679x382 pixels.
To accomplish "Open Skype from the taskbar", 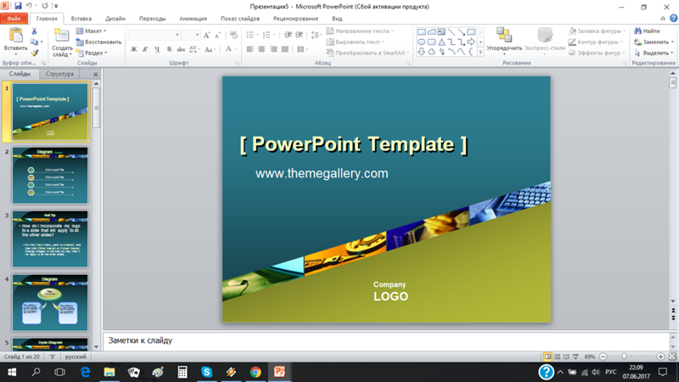I will pyautogui.click(x=206, y=372).
